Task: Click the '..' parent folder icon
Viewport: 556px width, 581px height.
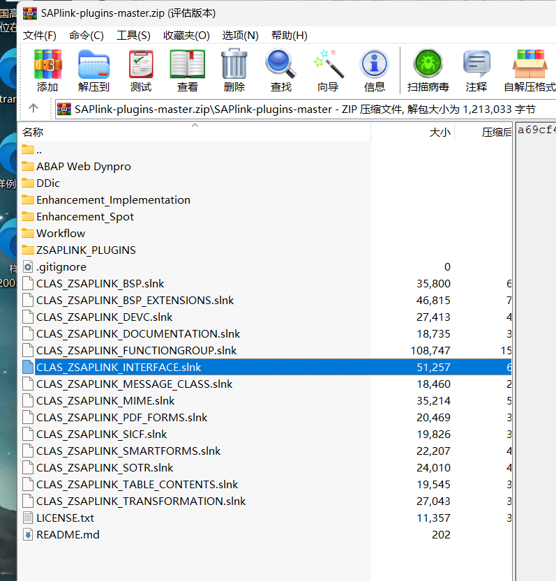Action: click(28, 149)
